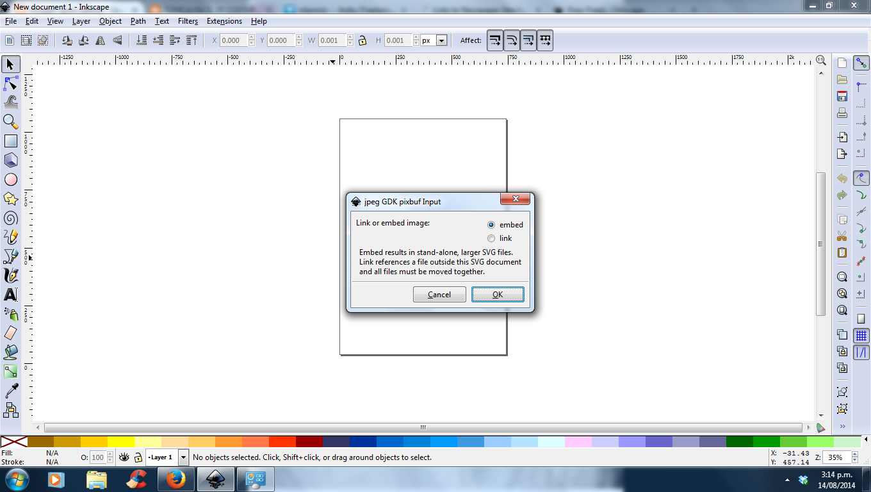Toggle the current layer lock

pos(138,457)
